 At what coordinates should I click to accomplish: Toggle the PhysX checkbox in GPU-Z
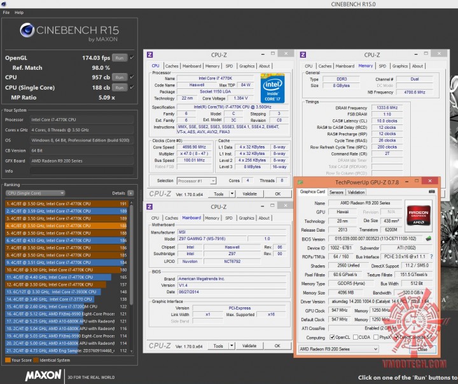pos(376,337)
